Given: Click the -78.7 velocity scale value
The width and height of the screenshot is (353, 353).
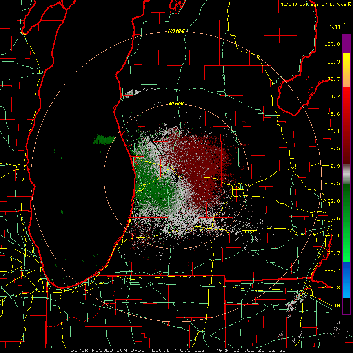Looking at the screenshot, I should pyautogui.click(x=332, y=253).
